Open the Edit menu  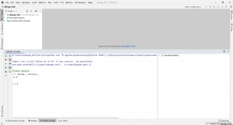pyautogui.click(x=12, y=3)
